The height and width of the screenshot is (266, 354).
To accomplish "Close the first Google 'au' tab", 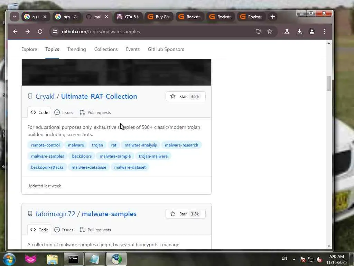I will 45,17.
